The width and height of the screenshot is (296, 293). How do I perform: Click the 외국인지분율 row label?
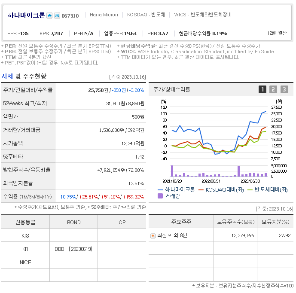[x=18, y=183]
